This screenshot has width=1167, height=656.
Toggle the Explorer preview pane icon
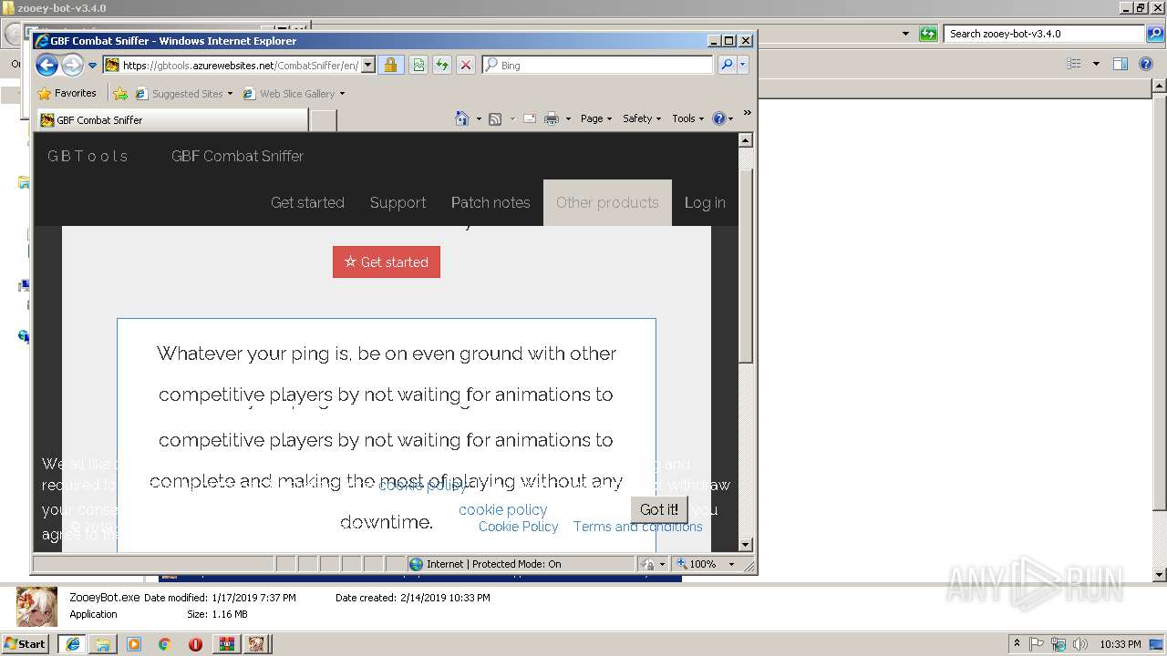pyautogui.click(x=1121, y=64)
